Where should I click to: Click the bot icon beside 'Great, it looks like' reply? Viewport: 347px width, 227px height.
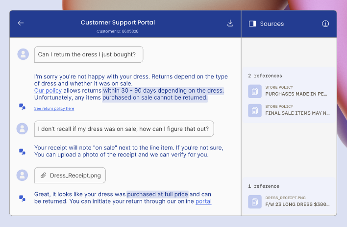tap(22, 198)
